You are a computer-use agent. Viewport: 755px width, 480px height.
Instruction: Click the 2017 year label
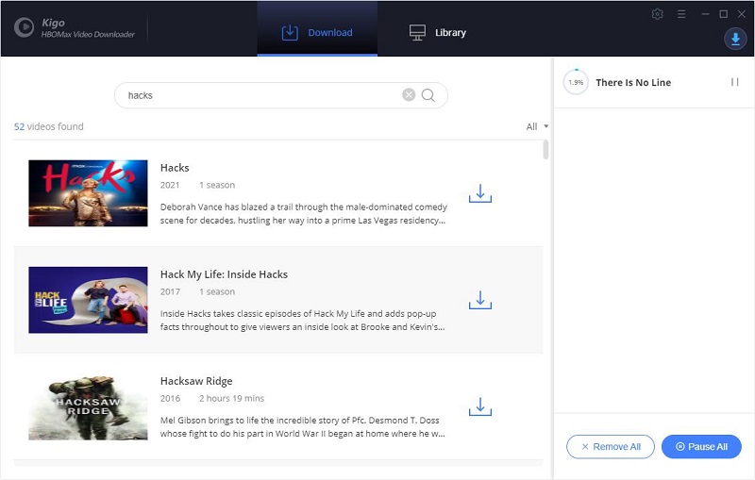[170, 291]
